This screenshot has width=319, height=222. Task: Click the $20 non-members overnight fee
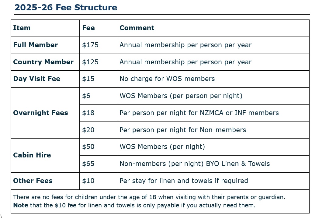[x=88, y=130]
